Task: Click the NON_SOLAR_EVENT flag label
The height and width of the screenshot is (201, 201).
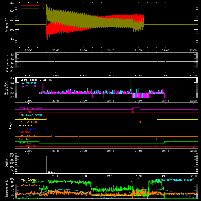Action: 30,115
